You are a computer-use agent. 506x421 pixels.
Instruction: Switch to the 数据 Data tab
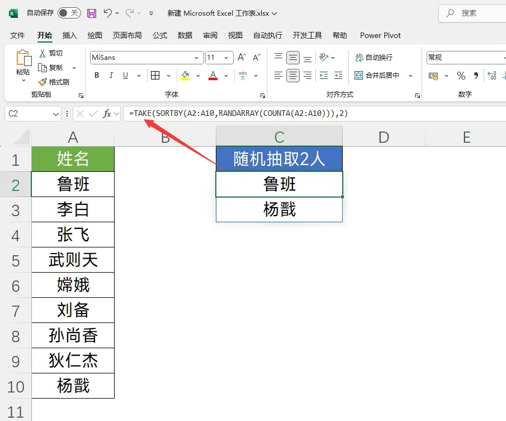[x=185, y=35]
